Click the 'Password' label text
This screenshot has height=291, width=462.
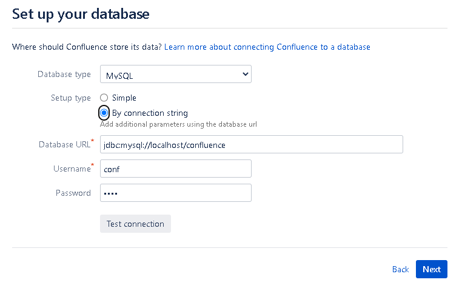pyautogui.click(x=73, y=193)
